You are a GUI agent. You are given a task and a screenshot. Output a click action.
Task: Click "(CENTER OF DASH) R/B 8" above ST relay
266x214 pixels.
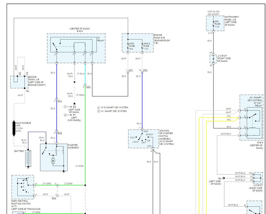(x=80, y=30)
